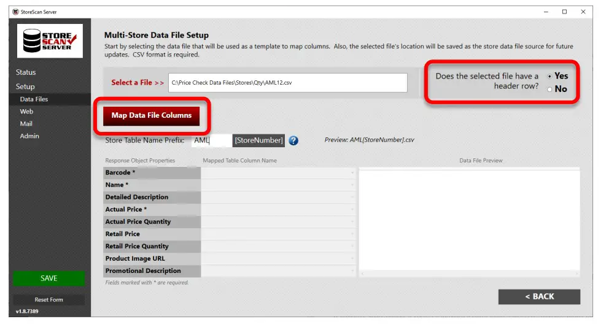Click the Response Object Properties header
The image size is (606, 327).
[140, 161]
